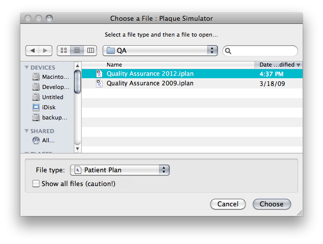Select the Macinto... drive in sidebar
323x244 pixels.
point(51,77)
